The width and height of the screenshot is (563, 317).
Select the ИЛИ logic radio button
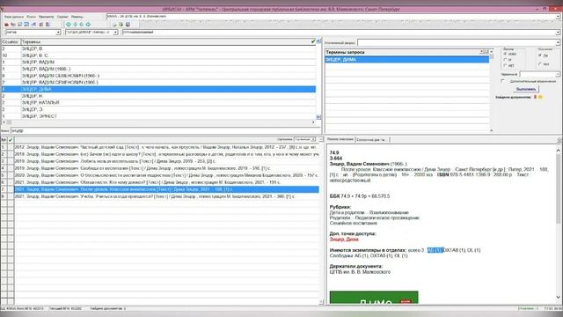pyautogui.click(x=505, y=54)
